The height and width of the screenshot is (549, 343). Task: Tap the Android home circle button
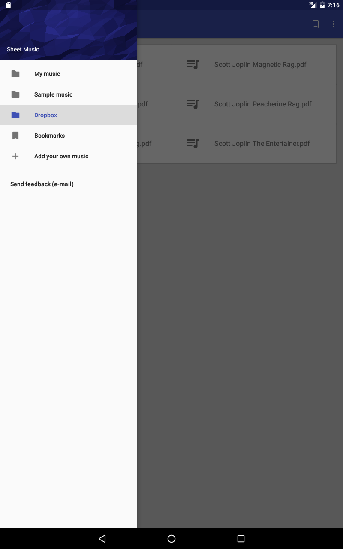click(x=171, y=539)
